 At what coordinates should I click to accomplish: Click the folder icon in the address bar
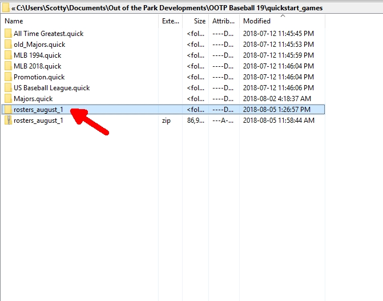(6, 8)
